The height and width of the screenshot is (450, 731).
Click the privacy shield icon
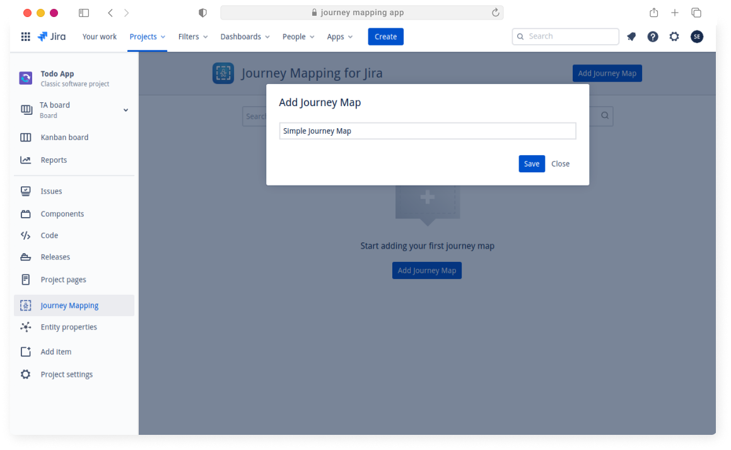pyautogui.click(x=203, y=13)
